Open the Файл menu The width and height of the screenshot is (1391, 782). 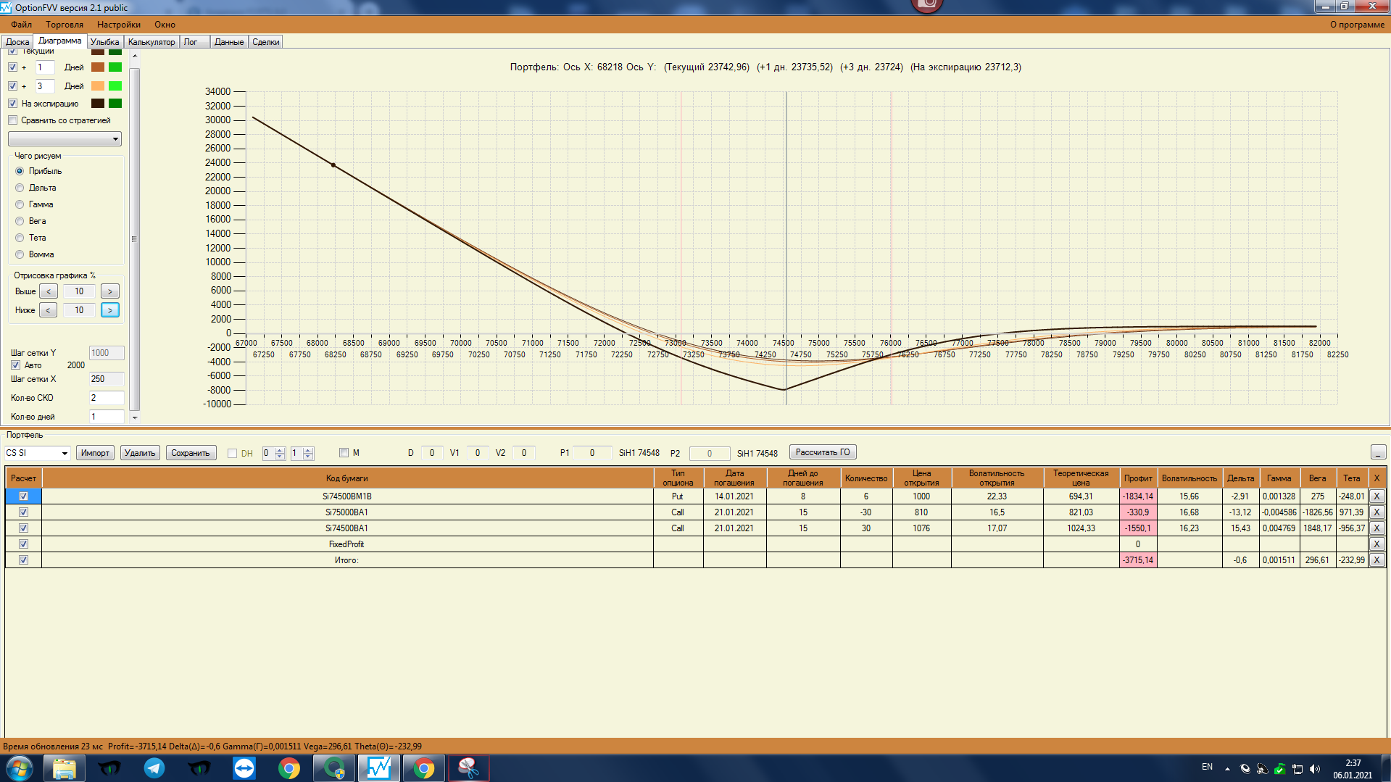(22, 25)
